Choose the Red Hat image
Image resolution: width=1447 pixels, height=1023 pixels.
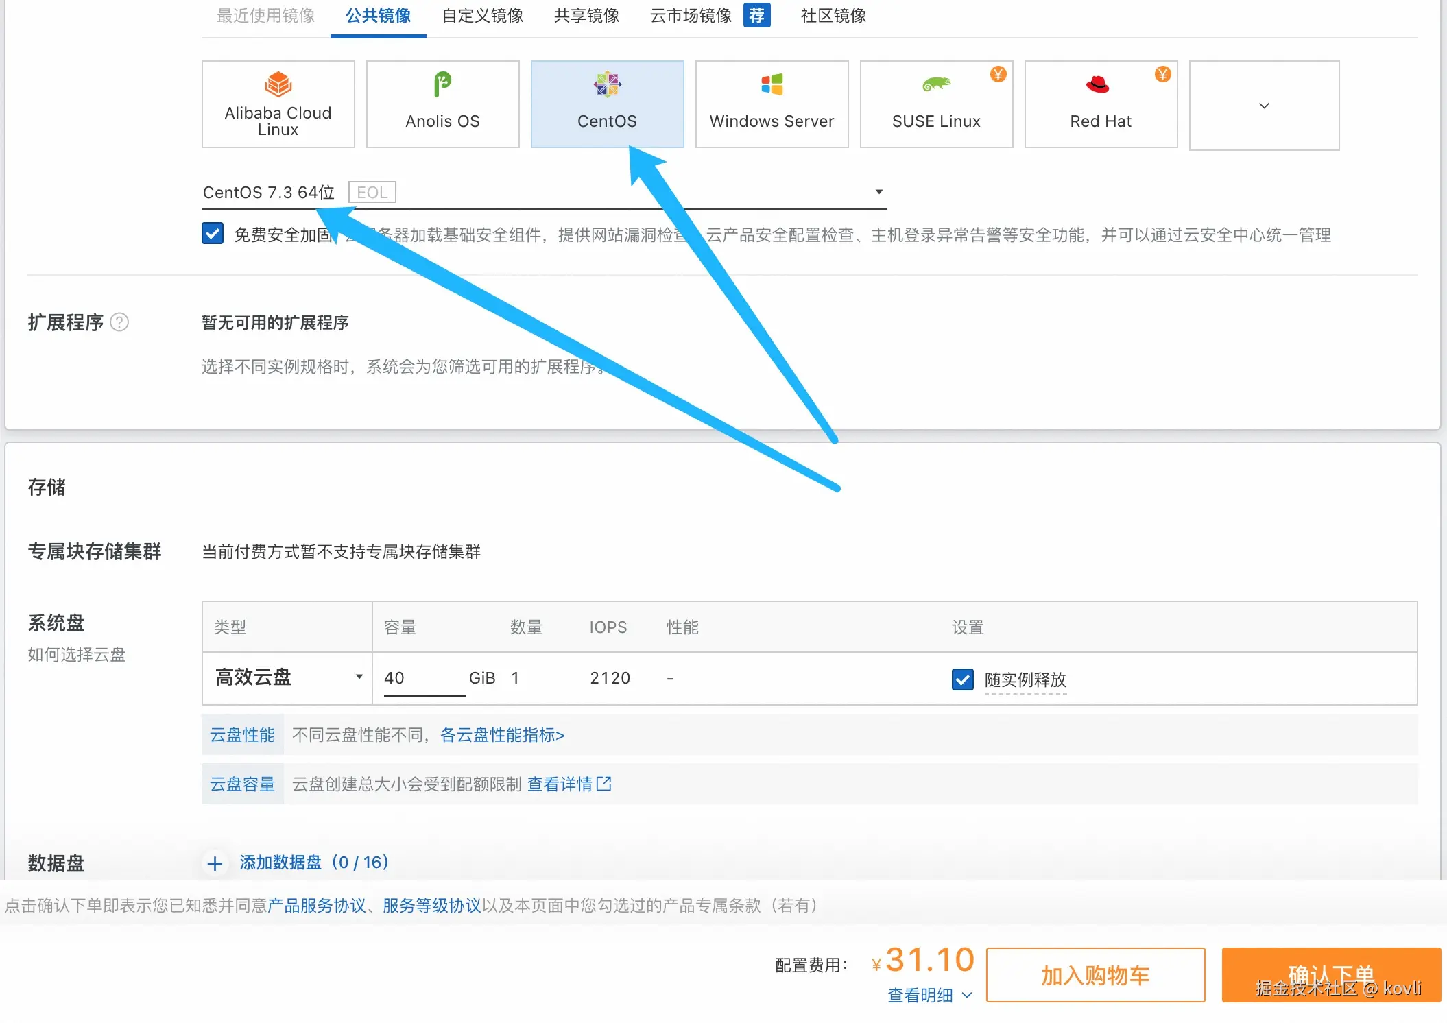point(1100,103)
